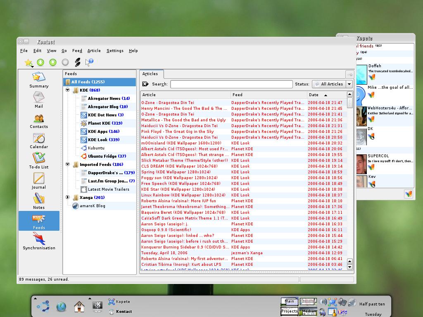Open the To-do List component
This screenshot has width=423, height=317.
(39, 161)
